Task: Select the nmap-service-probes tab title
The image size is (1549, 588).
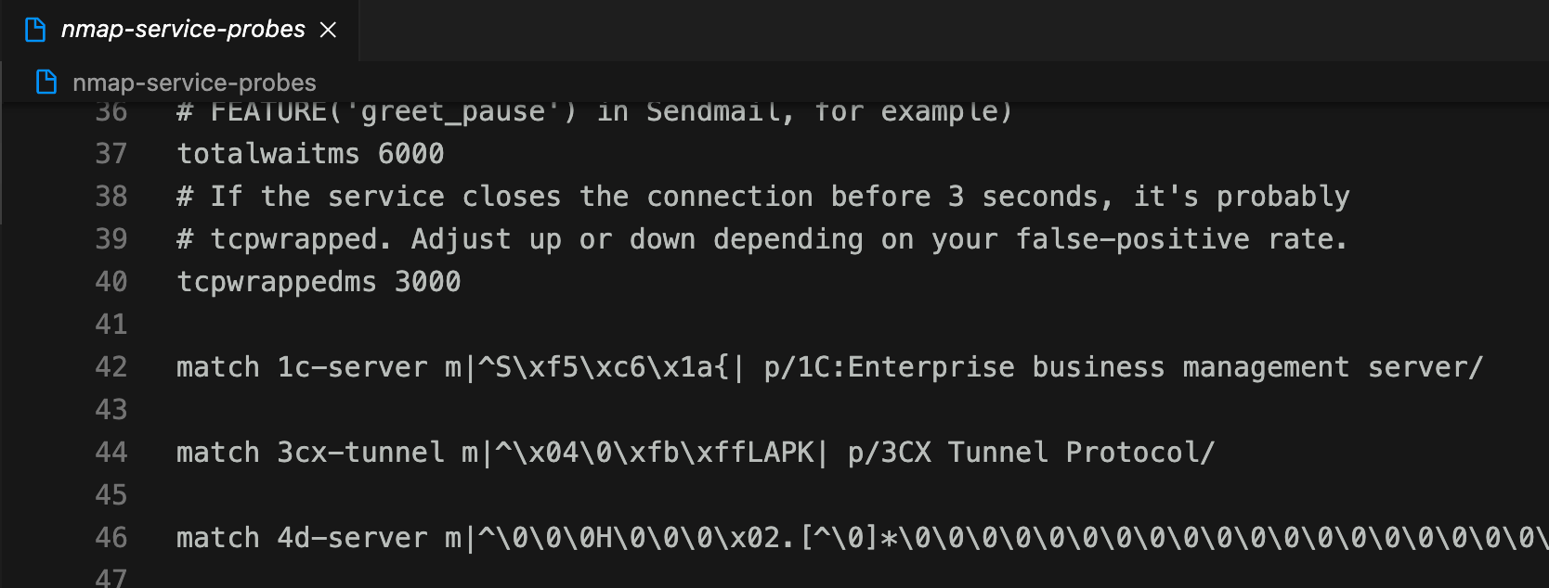Action: [183, 30]
